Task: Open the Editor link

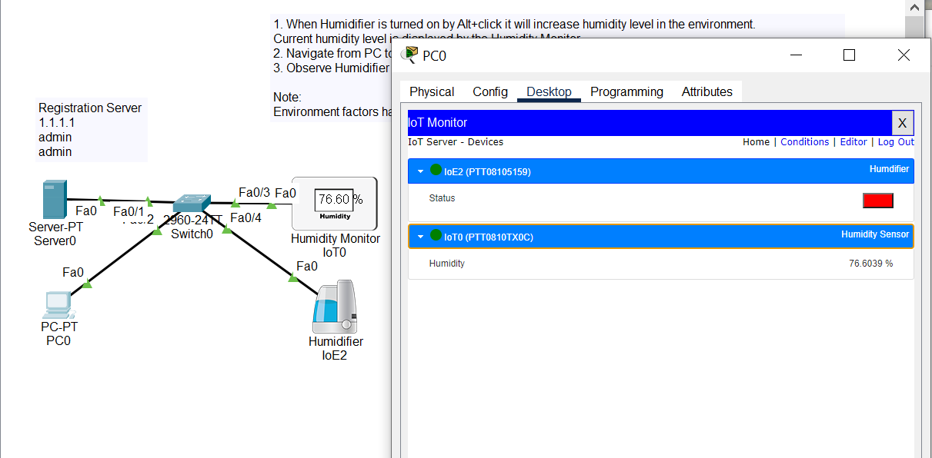Action: pos(853,142)
